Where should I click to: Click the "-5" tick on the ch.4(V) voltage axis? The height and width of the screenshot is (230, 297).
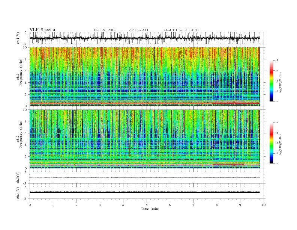pyautogui.click(x=25, y=199)
